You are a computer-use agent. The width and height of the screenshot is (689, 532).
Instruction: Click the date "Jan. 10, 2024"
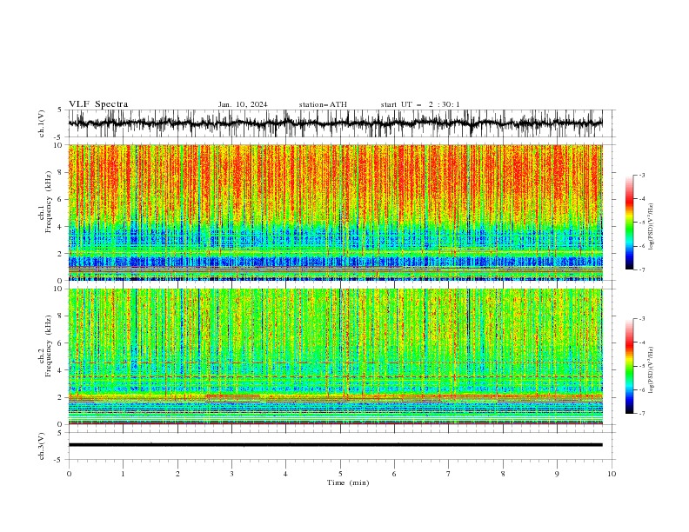pos(243,104)
